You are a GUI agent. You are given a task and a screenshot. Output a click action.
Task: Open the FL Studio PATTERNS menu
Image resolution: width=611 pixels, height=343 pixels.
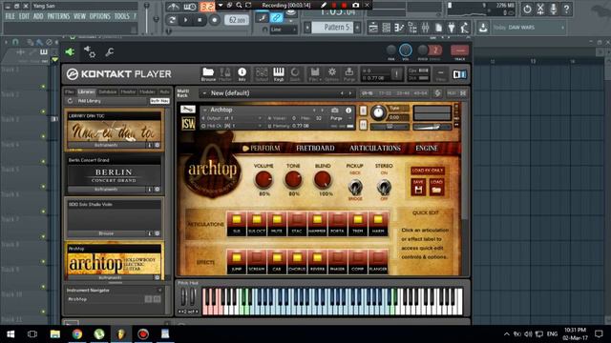coord(58,16)
